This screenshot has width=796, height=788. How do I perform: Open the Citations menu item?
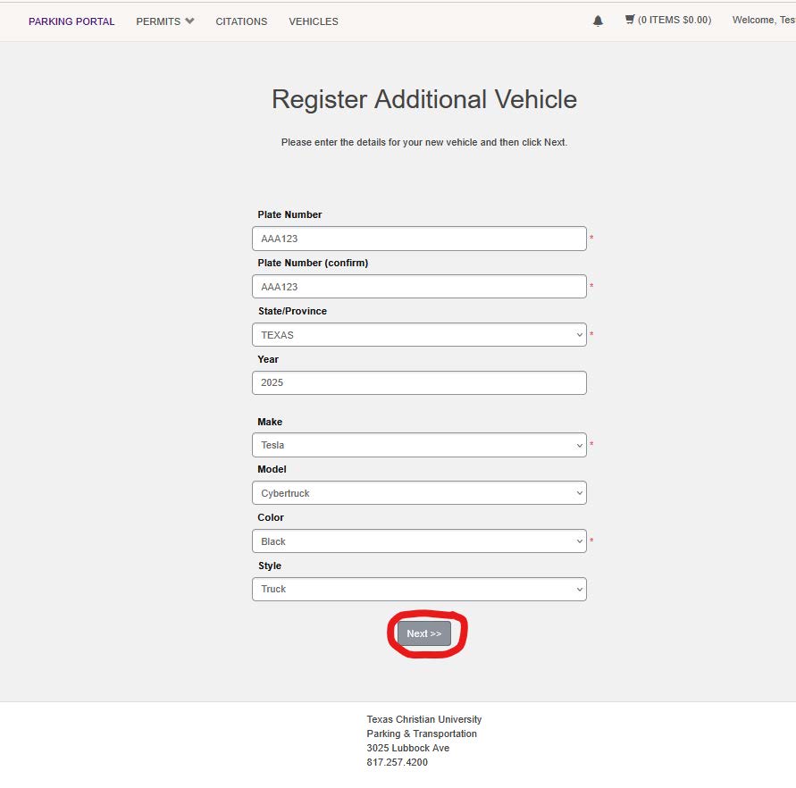(x=241, y=21)
